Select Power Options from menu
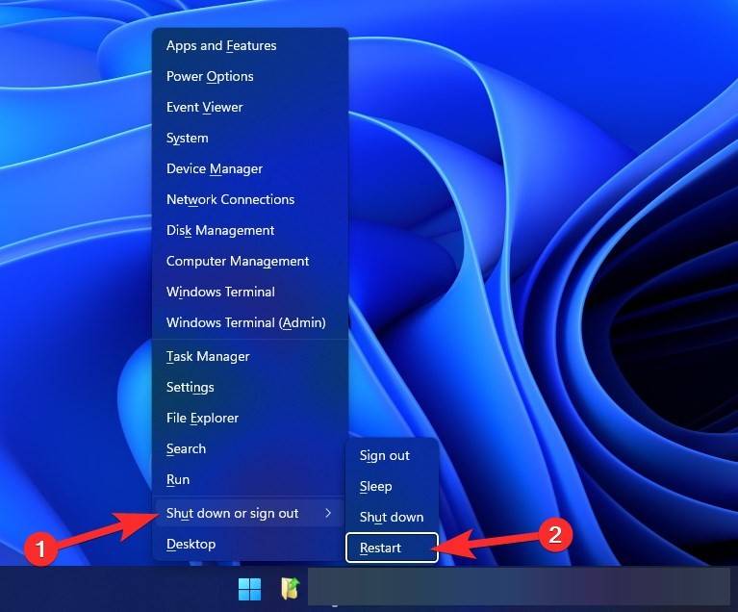 coord(250,76)
